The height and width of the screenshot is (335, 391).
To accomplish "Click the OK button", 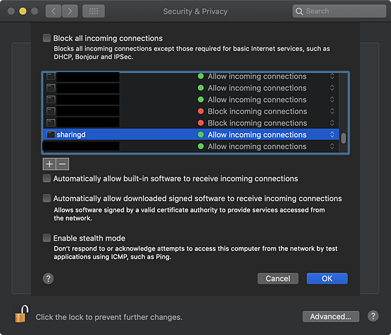I will 326,278.
